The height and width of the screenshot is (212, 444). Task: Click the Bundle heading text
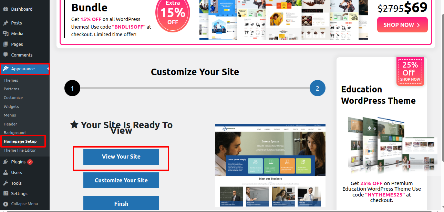[x=89, y=8]
